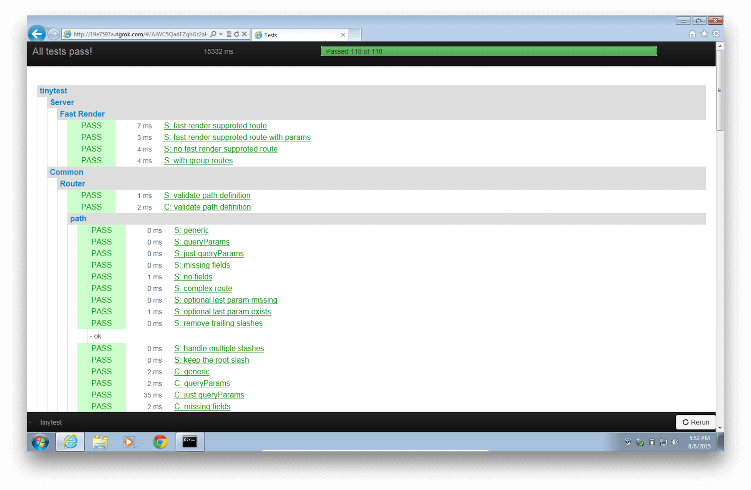
Task: Collapse the tinytest group header
Action: click(53, 91)
